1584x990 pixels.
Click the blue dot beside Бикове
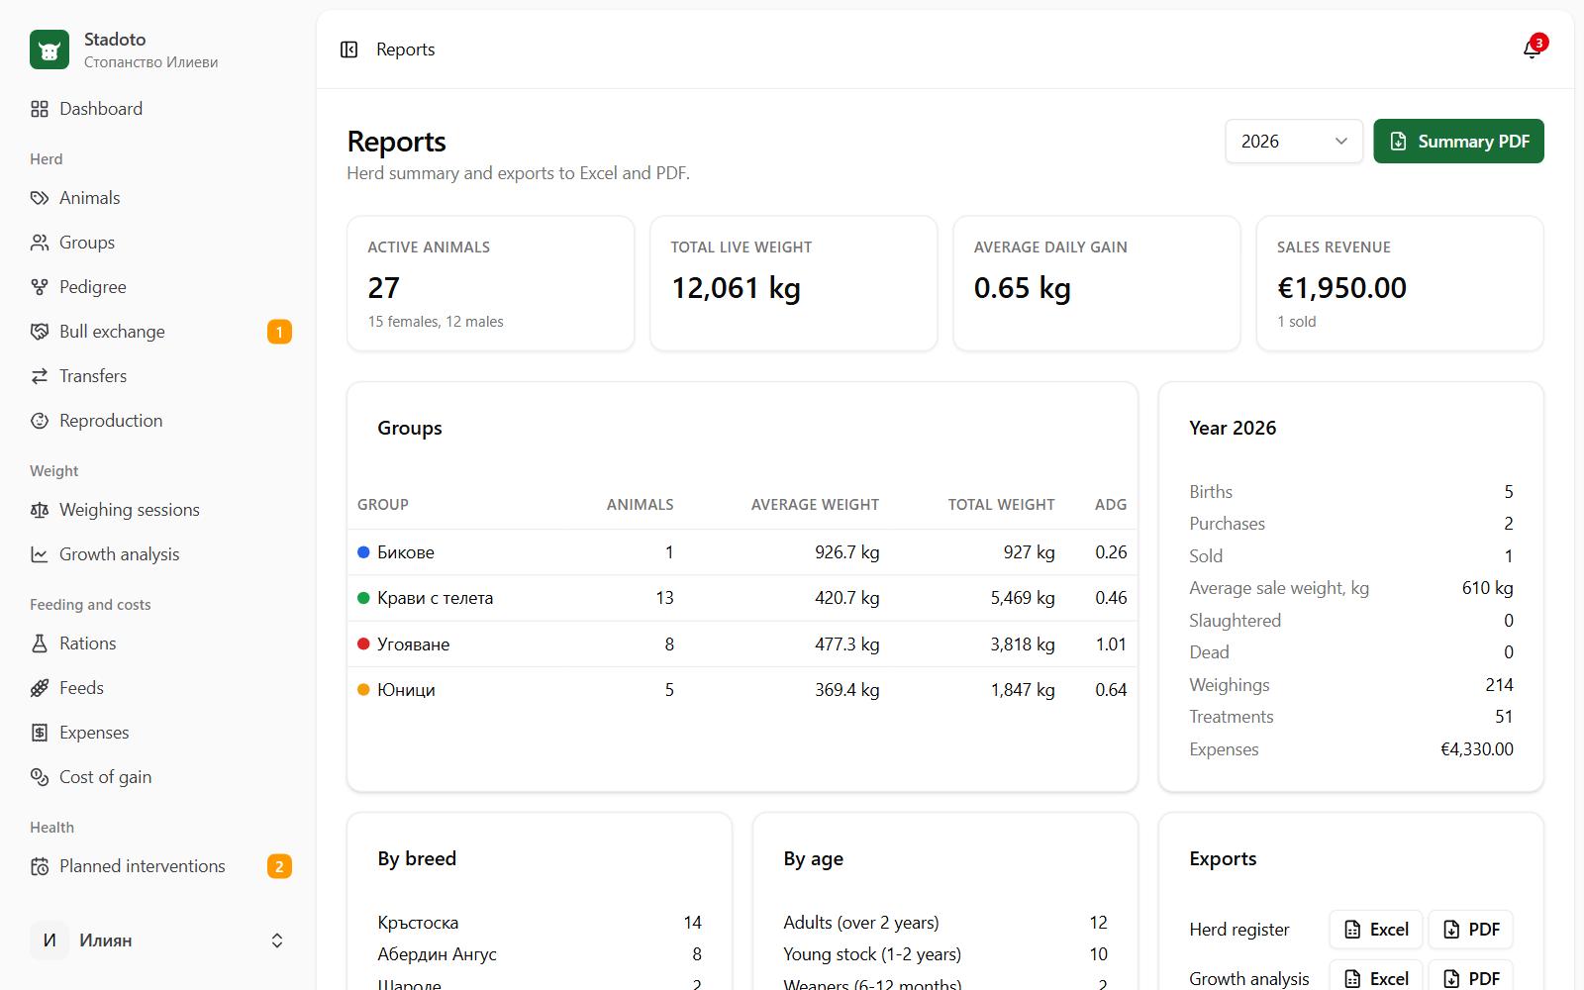tap(363, 552)
